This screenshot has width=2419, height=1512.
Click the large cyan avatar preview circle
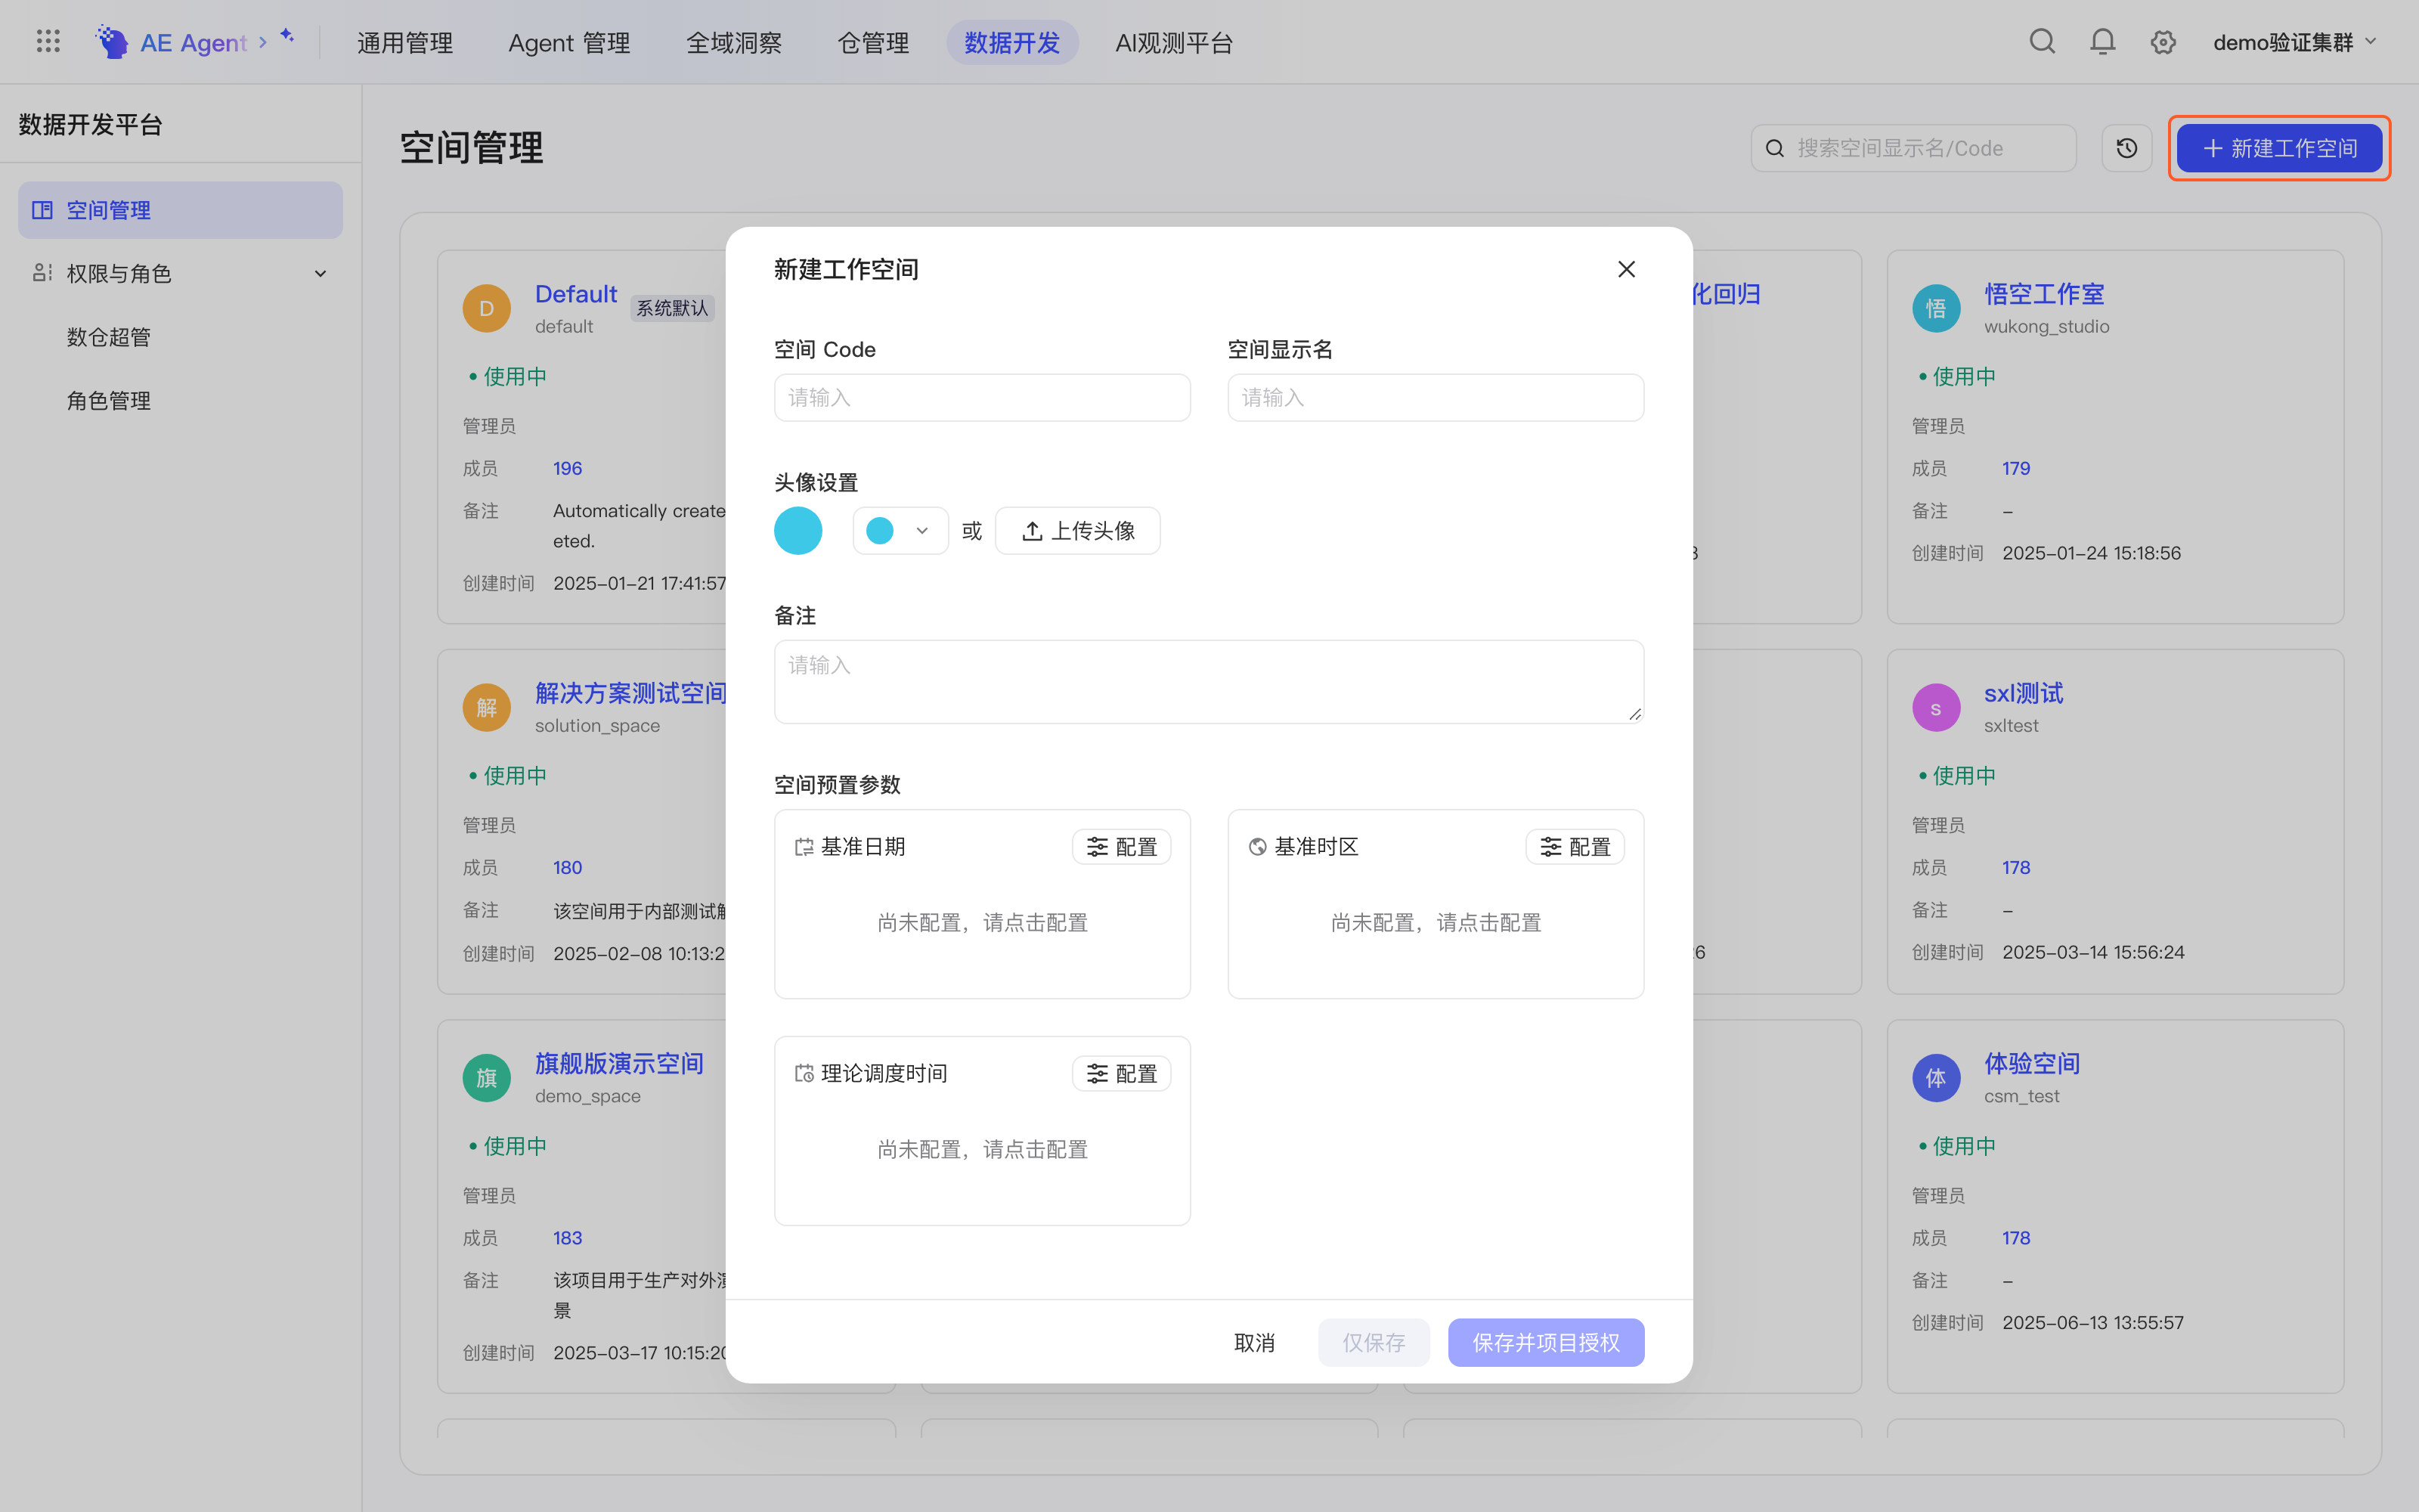tap(798, 531)
